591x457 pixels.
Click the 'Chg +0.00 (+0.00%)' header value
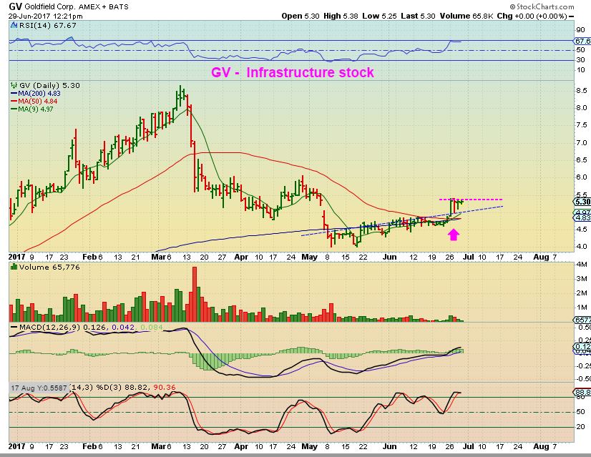click(x=532, y=16)
